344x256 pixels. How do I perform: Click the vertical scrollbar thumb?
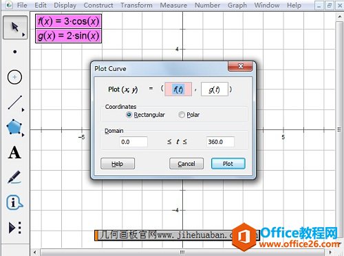(x=340, y=129)
